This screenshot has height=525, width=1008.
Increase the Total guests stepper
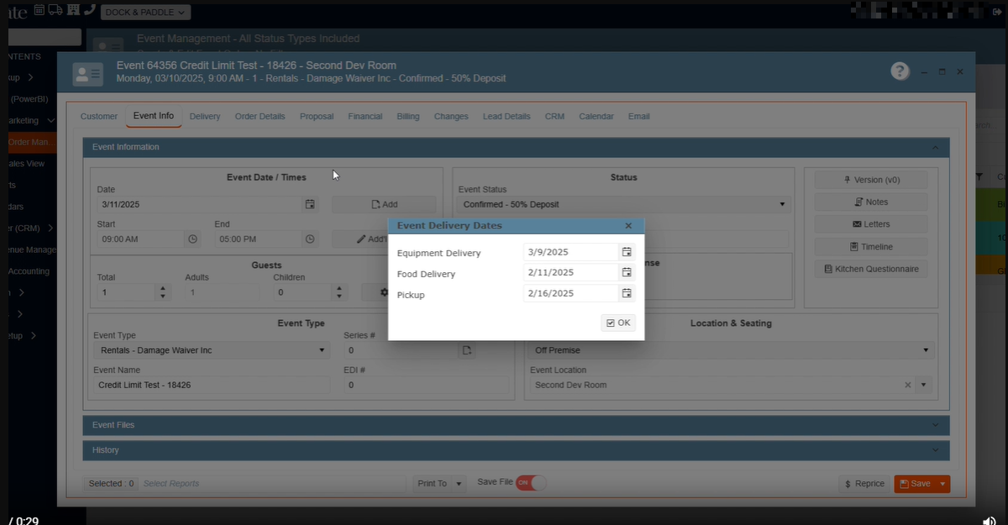[x=163, y=289]
